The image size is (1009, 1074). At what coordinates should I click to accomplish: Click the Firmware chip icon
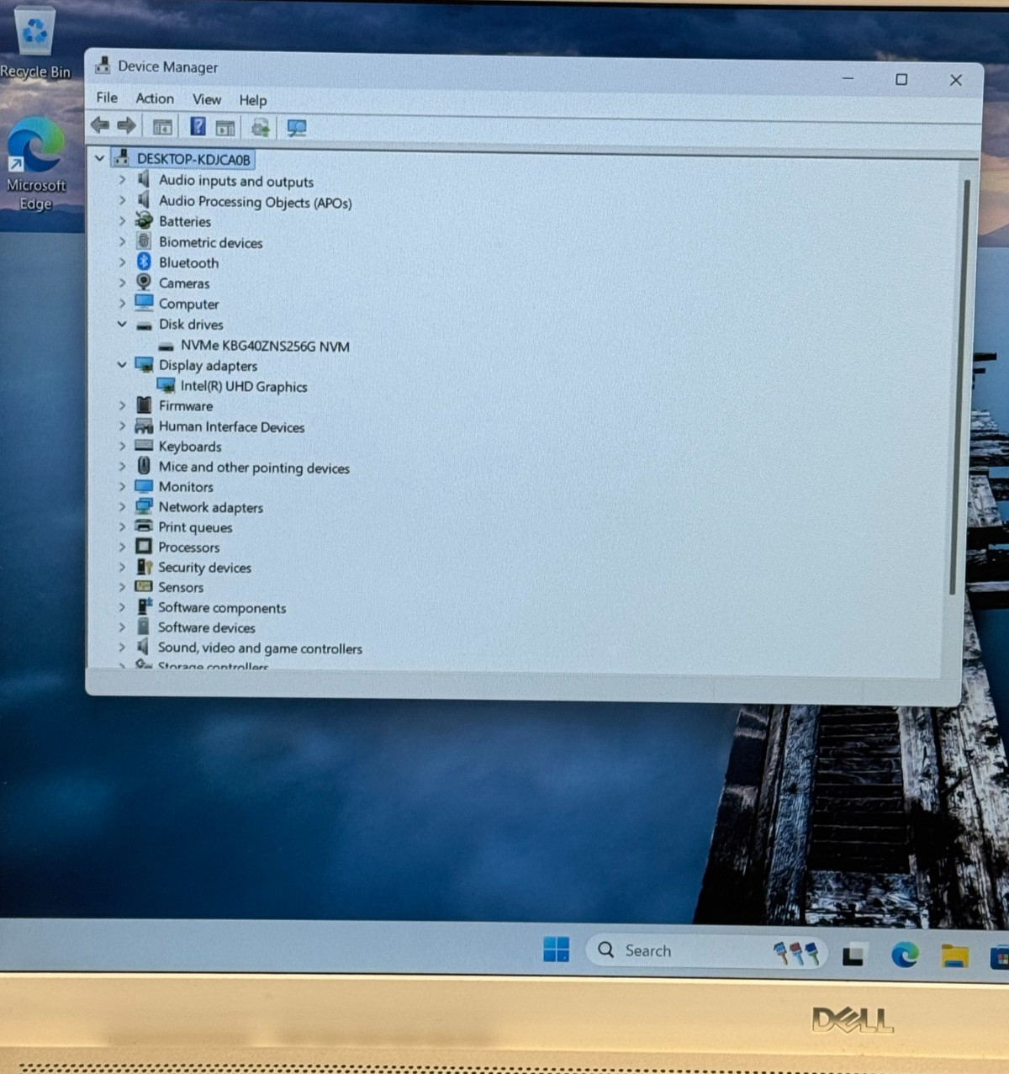tap(144, 405)
